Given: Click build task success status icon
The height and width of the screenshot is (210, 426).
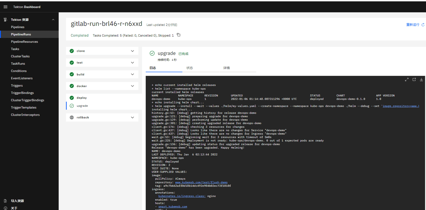Looking at the screenshot, I should 72,74.
